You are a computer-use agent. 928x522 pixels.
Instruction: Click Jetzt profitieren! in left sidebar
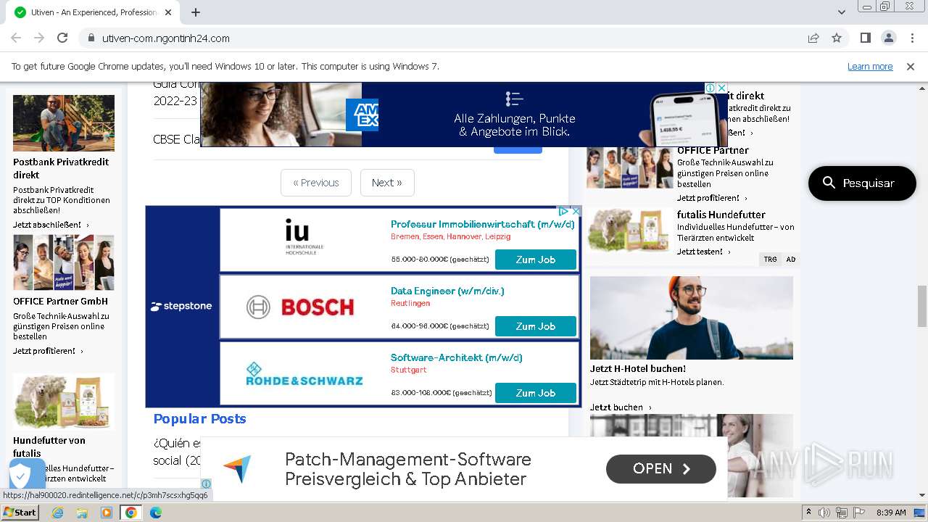[48, 351]
